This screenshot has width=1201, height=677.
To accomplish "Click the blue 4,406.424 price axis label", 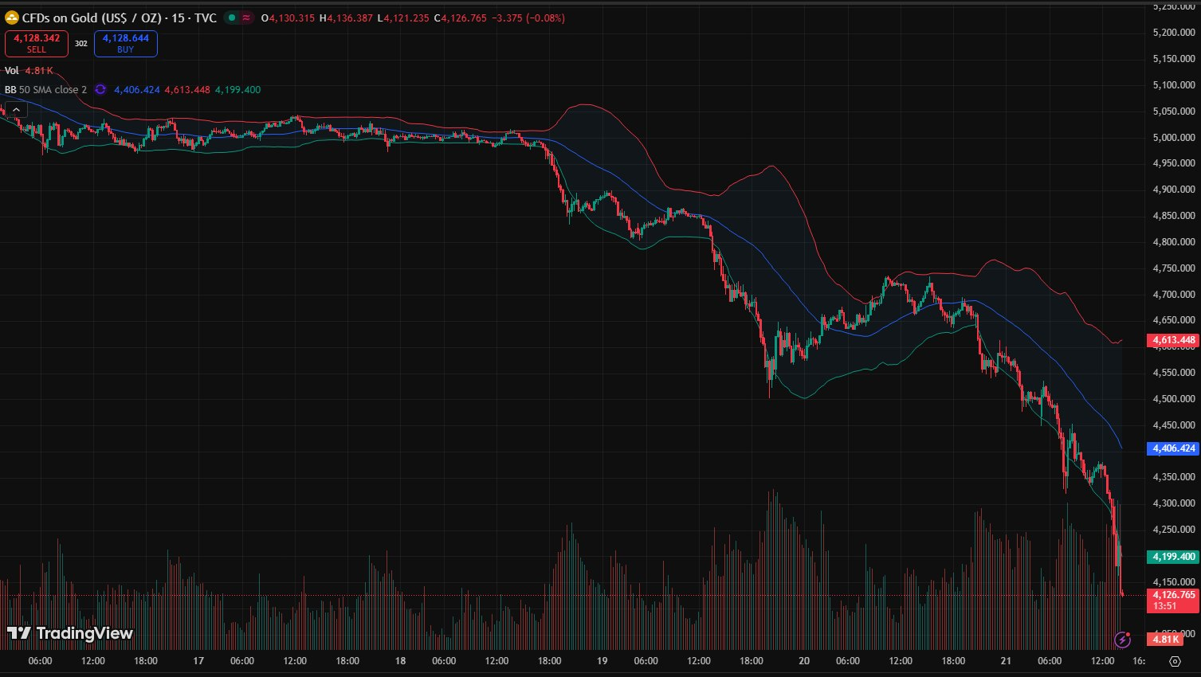I will (1174, 448).
